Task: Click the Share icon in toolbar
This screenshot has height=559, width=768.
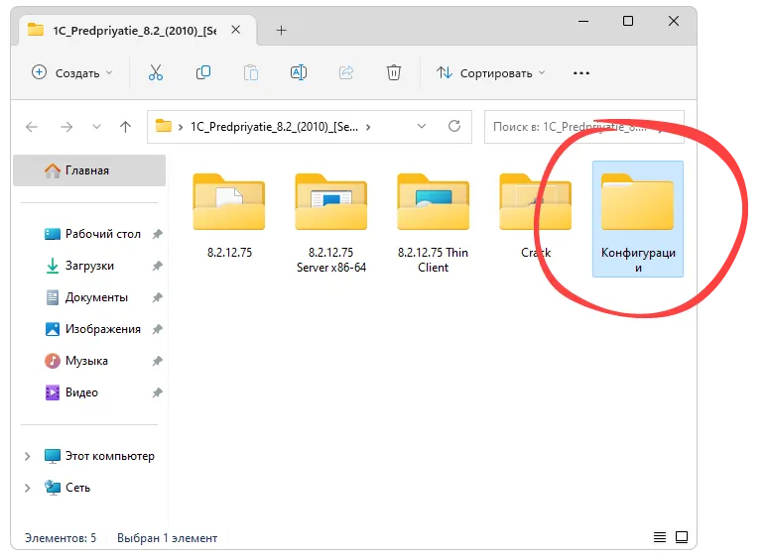Action: (x=346, y=73)
